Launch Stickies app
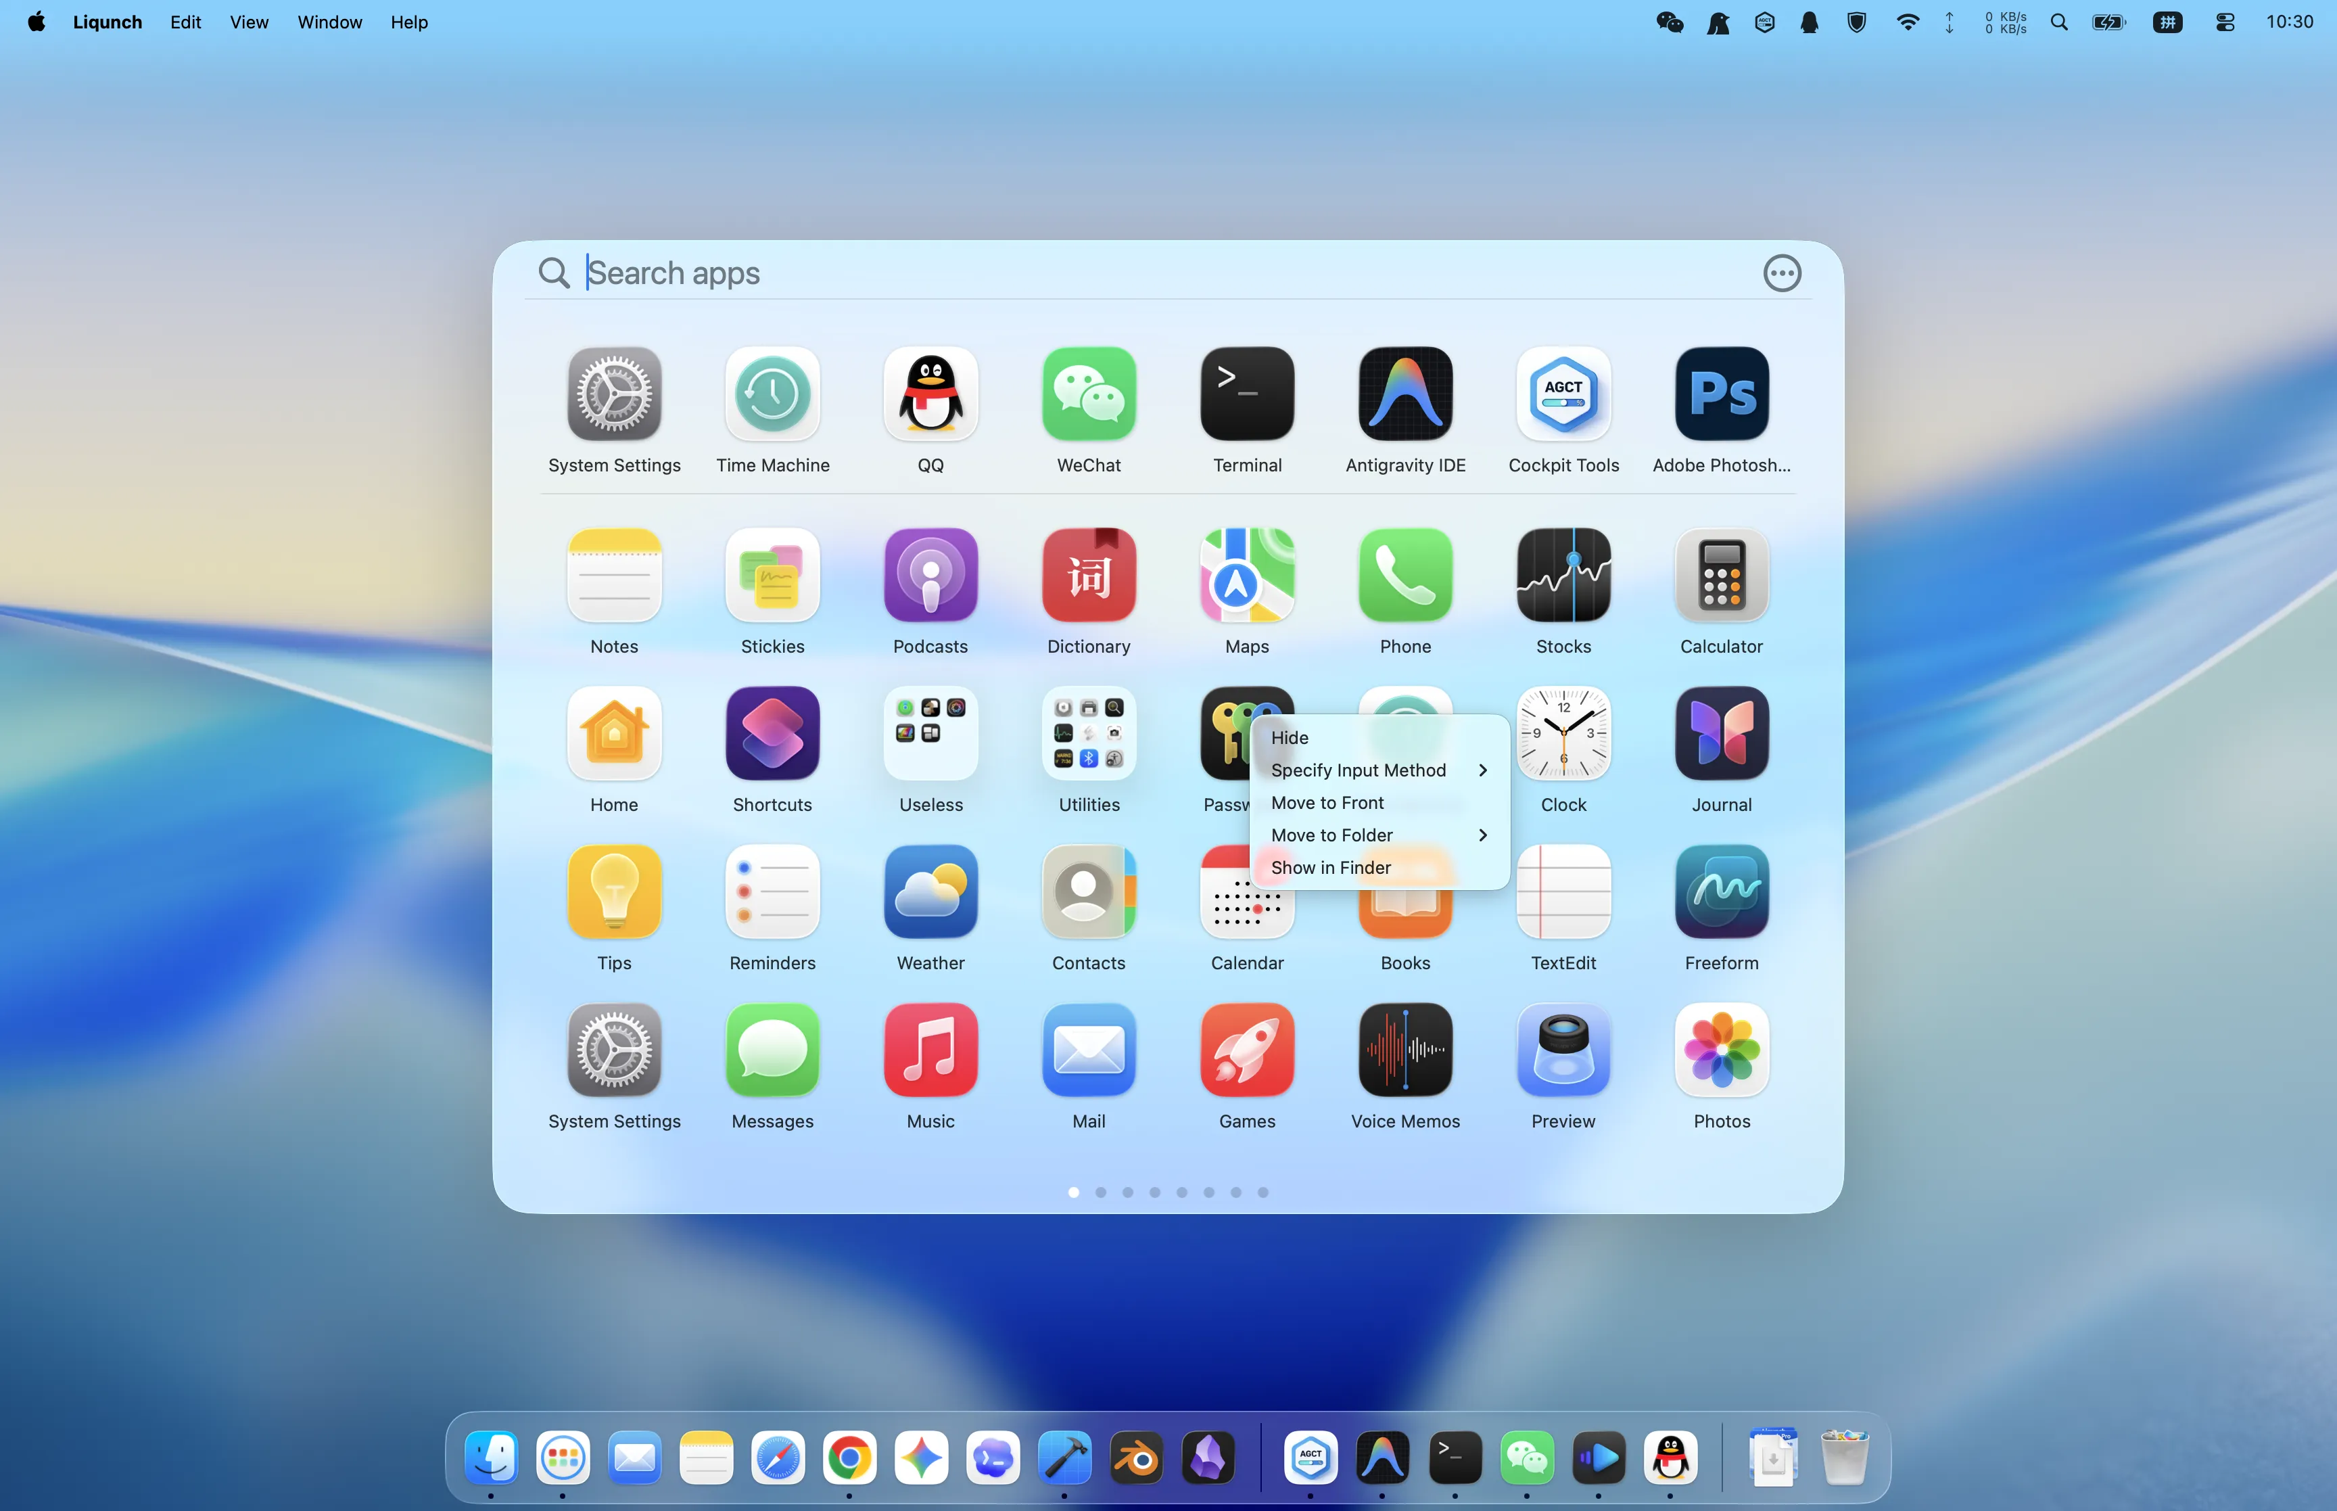 pyautogui.click(x=772, y=575)
